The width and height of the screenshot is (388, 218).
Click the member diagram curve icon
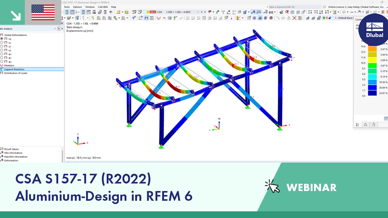click(158, 18)
